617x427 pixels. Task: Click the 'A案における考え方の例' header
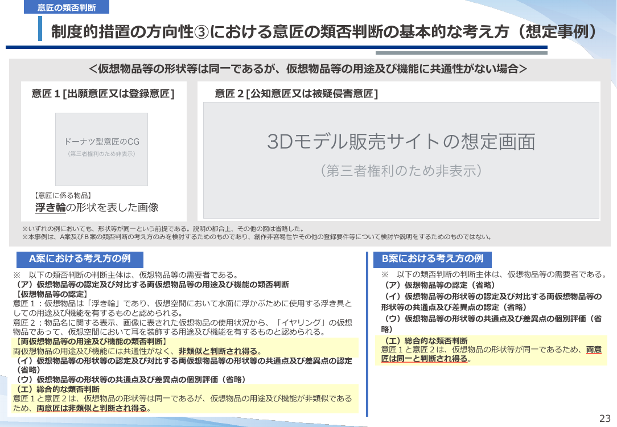[80, 259]
